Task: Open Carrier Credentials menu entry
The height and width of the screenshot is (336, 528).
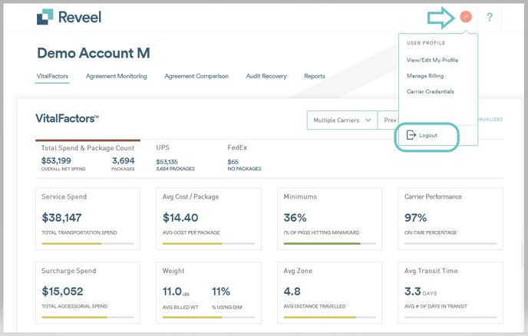Action: (x=430, y=91)
